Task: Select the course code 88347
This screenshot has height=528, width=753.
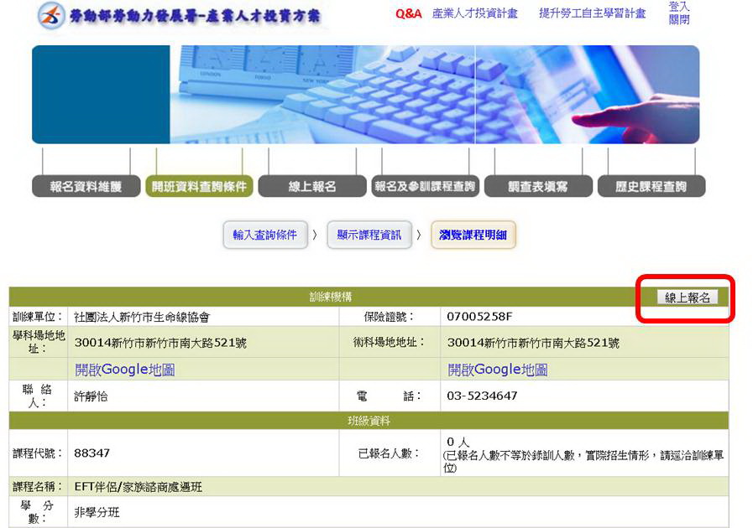Action: coord(92,453)
